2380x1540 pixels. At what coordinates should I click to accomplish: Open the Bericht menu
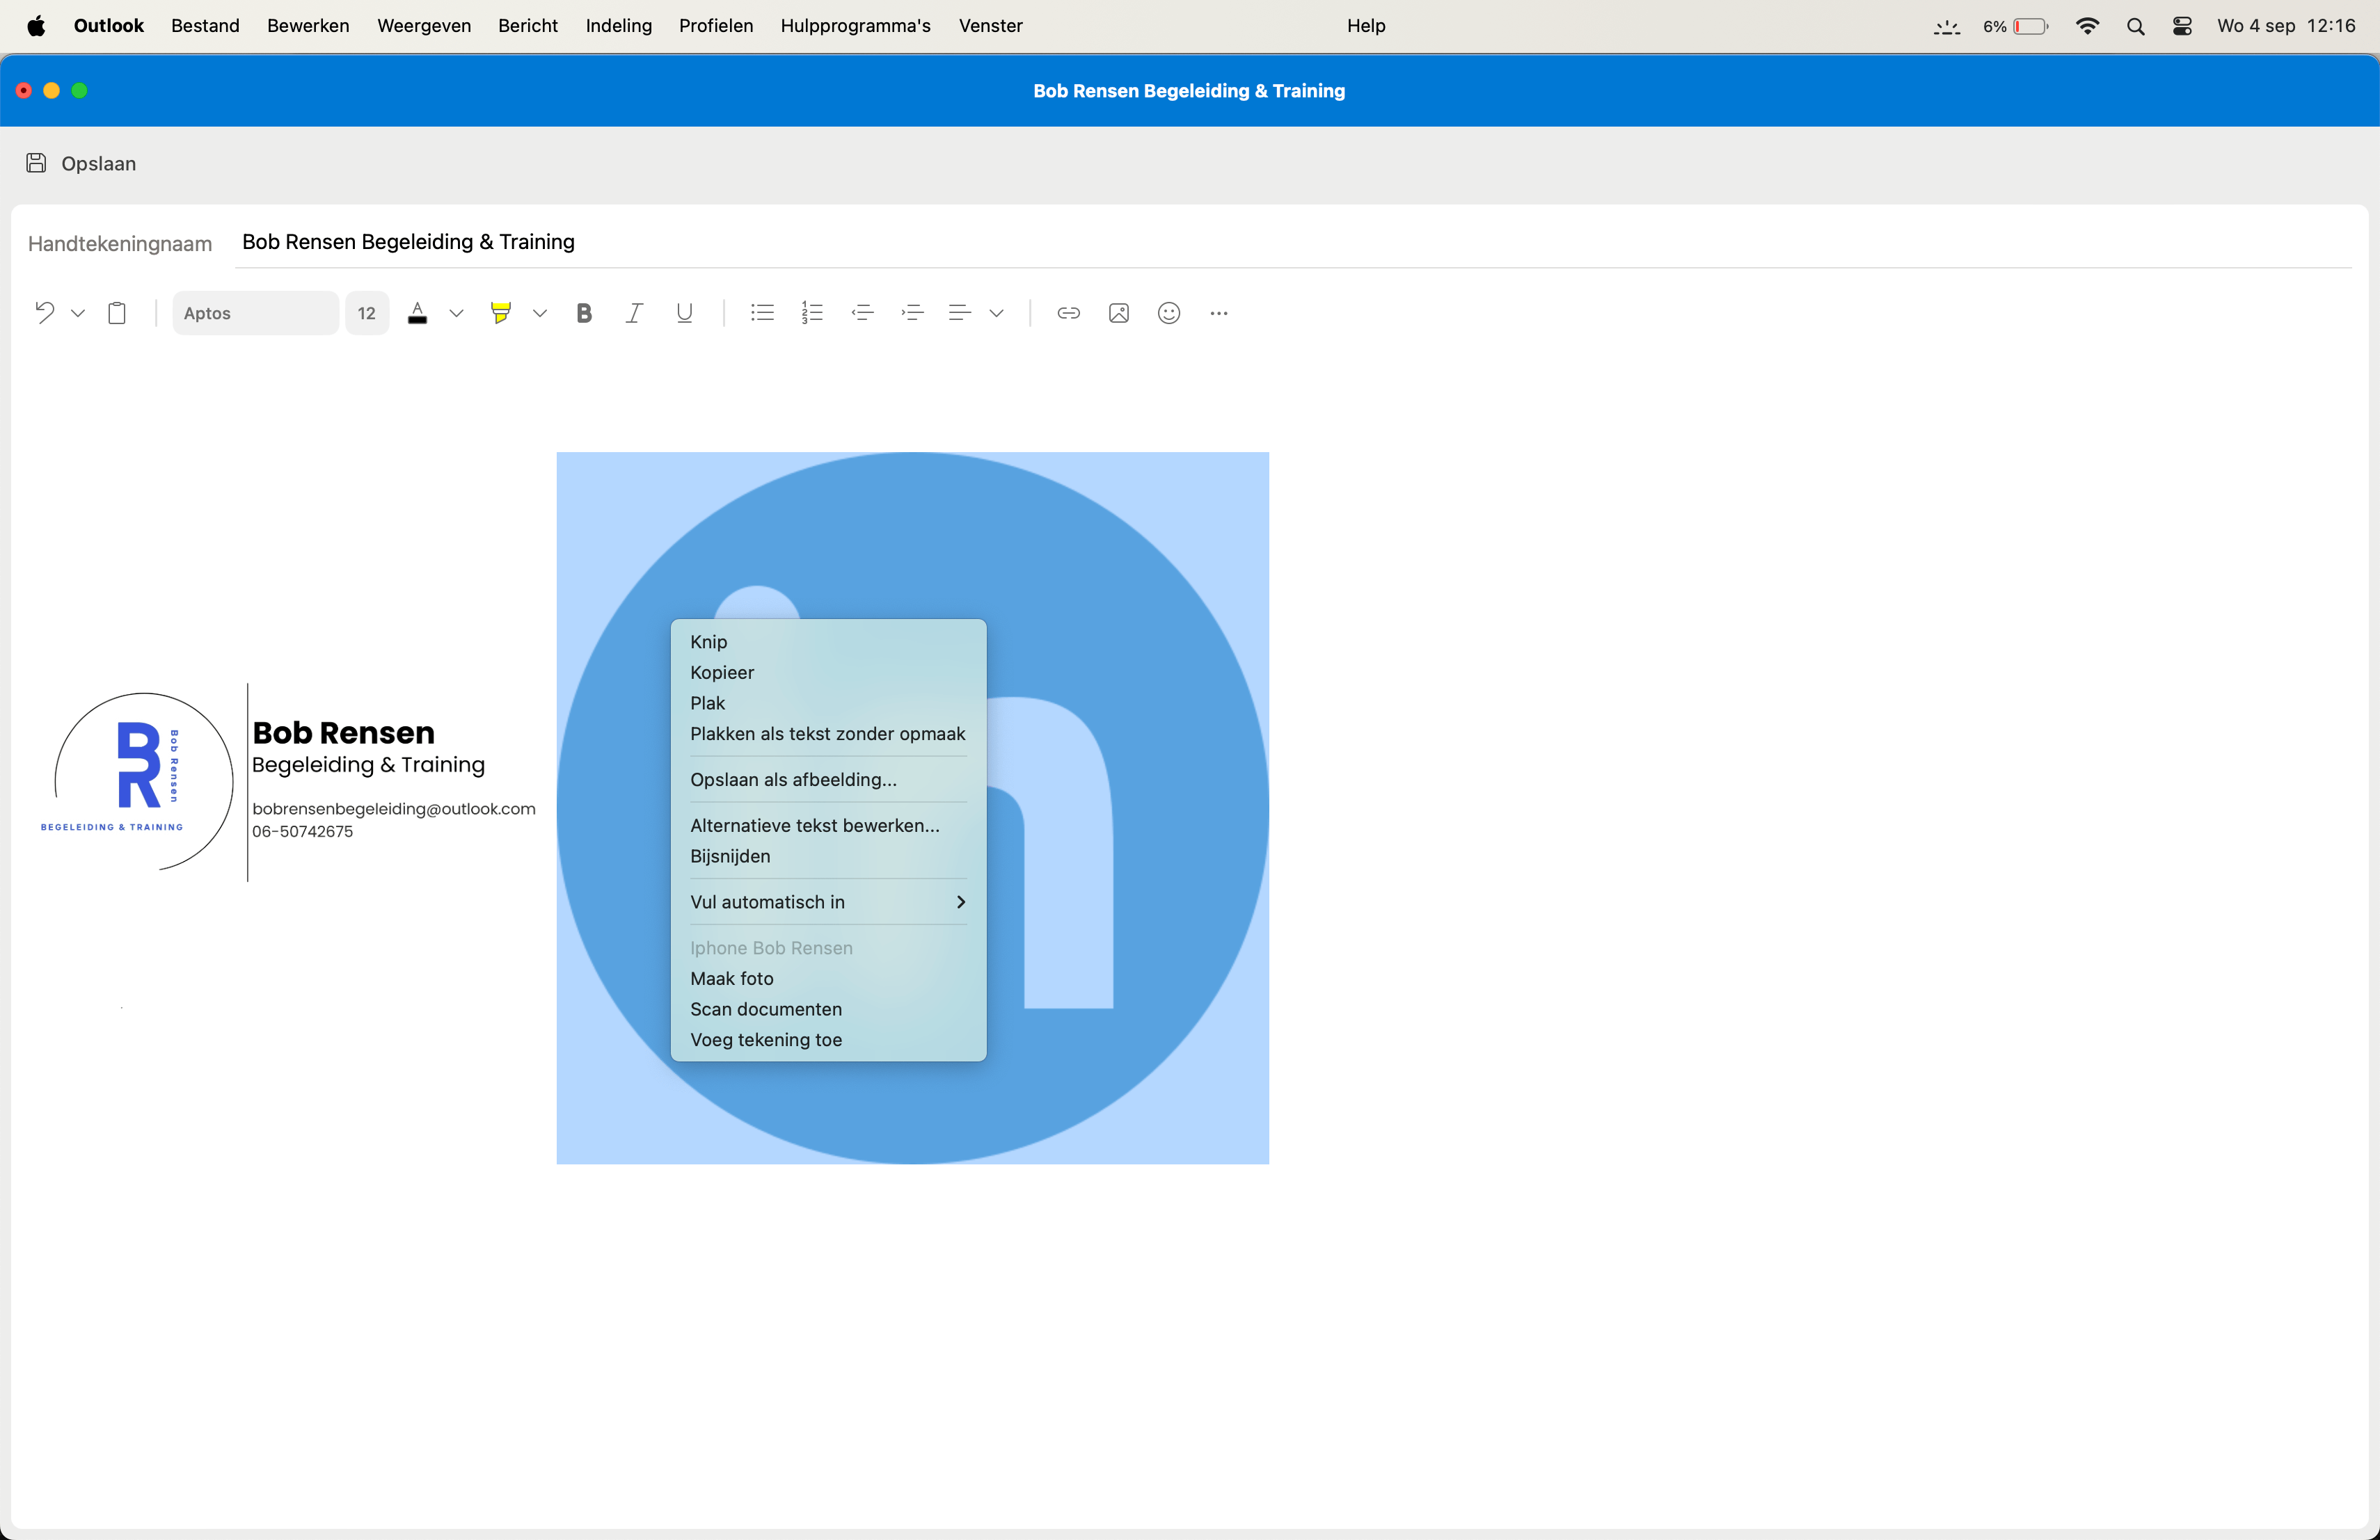tap(528, 26)
